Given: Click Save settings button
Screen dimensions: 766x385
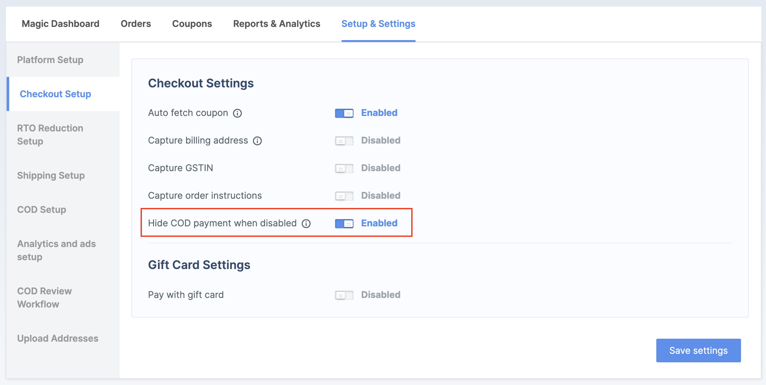Looking at the screenshot, I should 698,350.
